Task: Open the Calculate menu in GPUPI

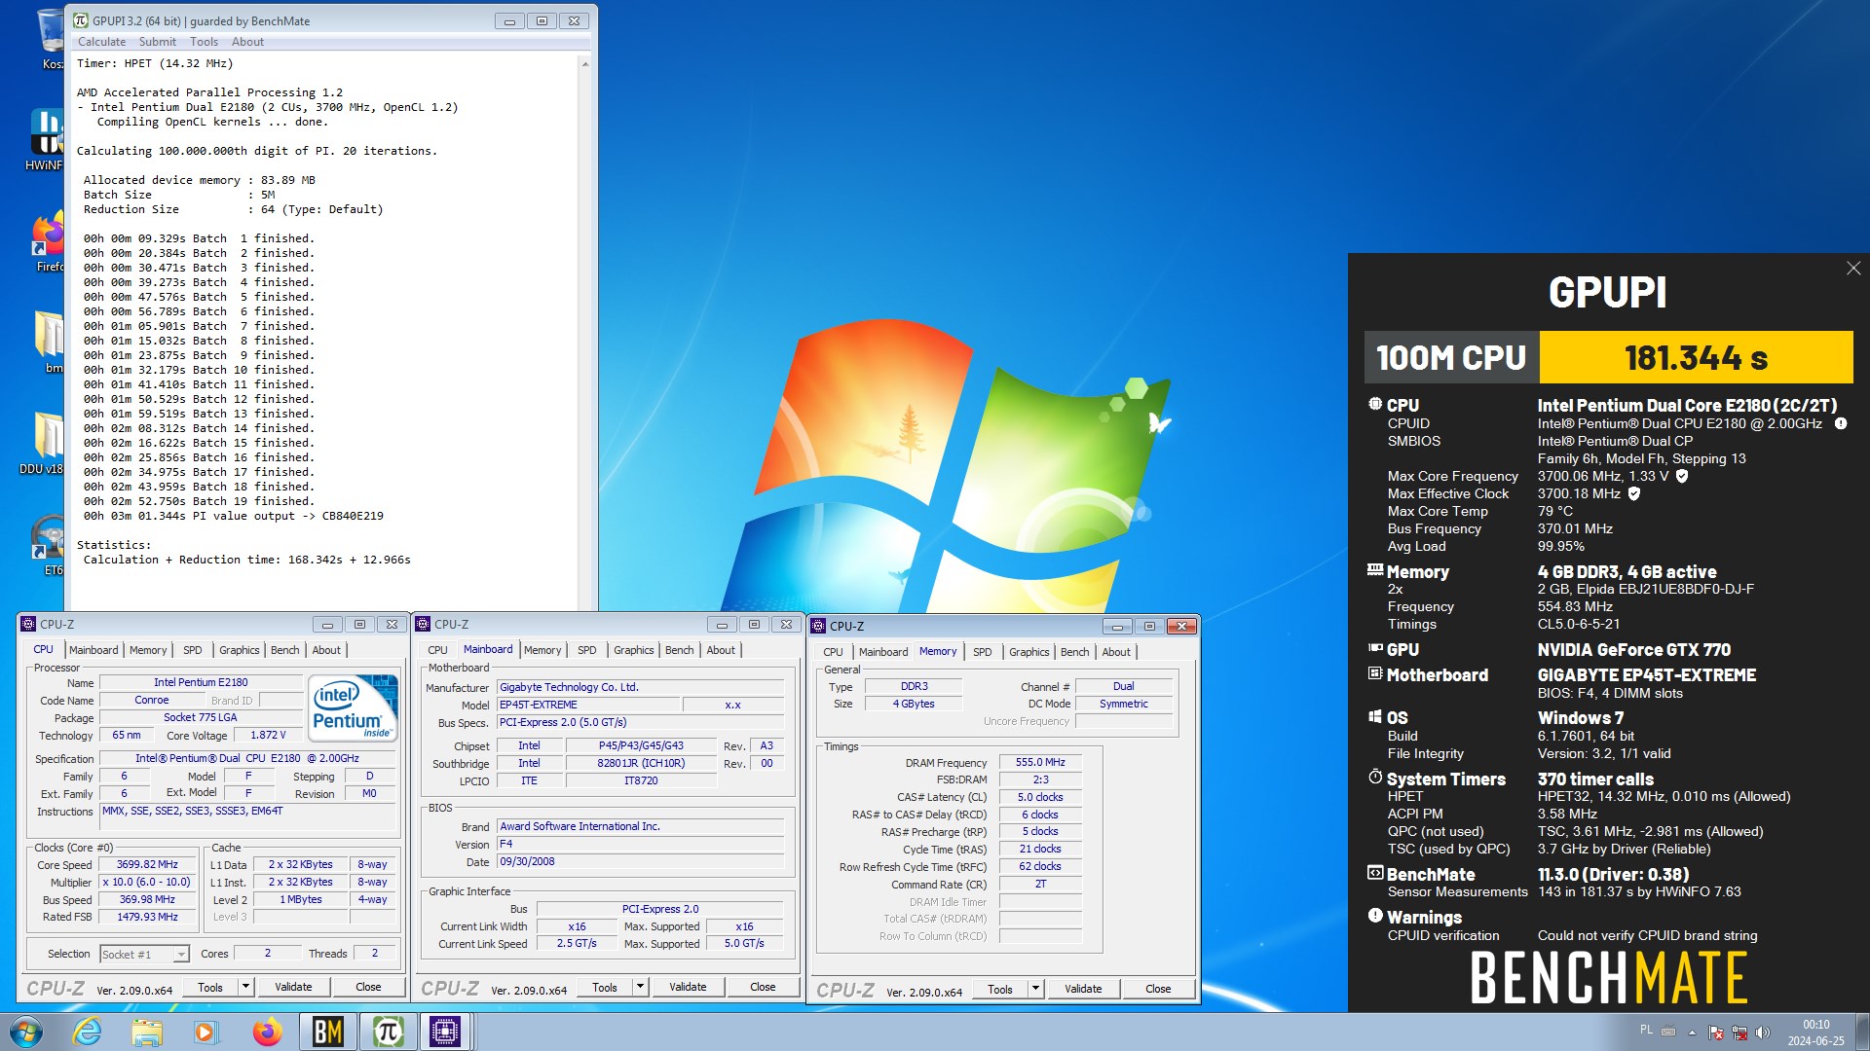Action: tap(101, 42)
